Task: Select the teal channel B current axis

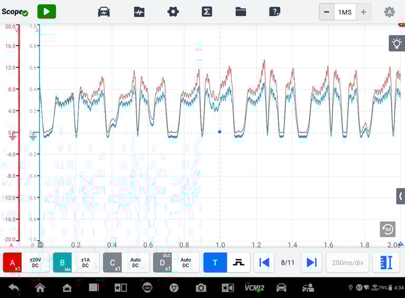Action: point(40,133)
